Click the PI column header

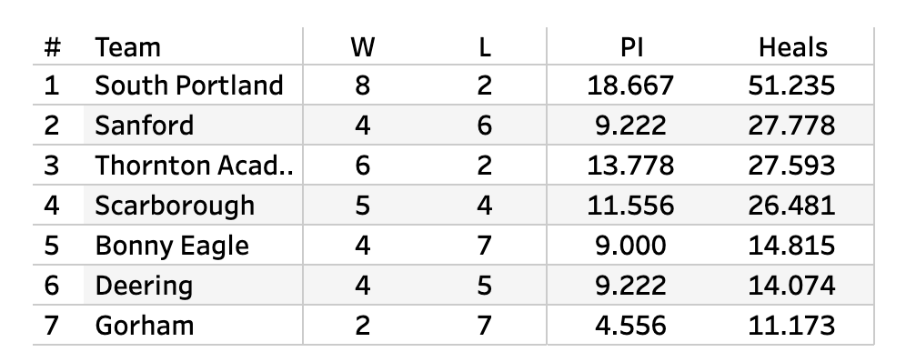pos(631,47)
